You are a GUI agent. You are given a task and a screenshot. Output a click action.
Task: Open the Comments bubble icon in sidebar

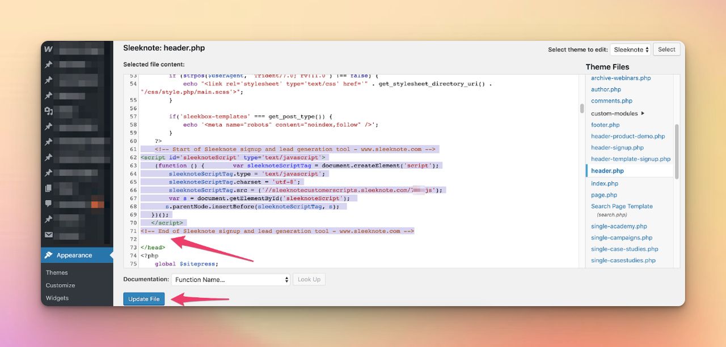[x=49, y=203]
